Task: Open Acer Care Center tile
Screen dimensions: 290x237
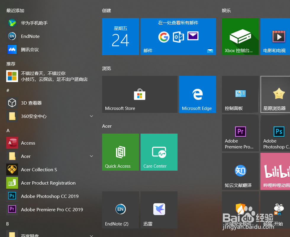Action: tap(159, 152)
